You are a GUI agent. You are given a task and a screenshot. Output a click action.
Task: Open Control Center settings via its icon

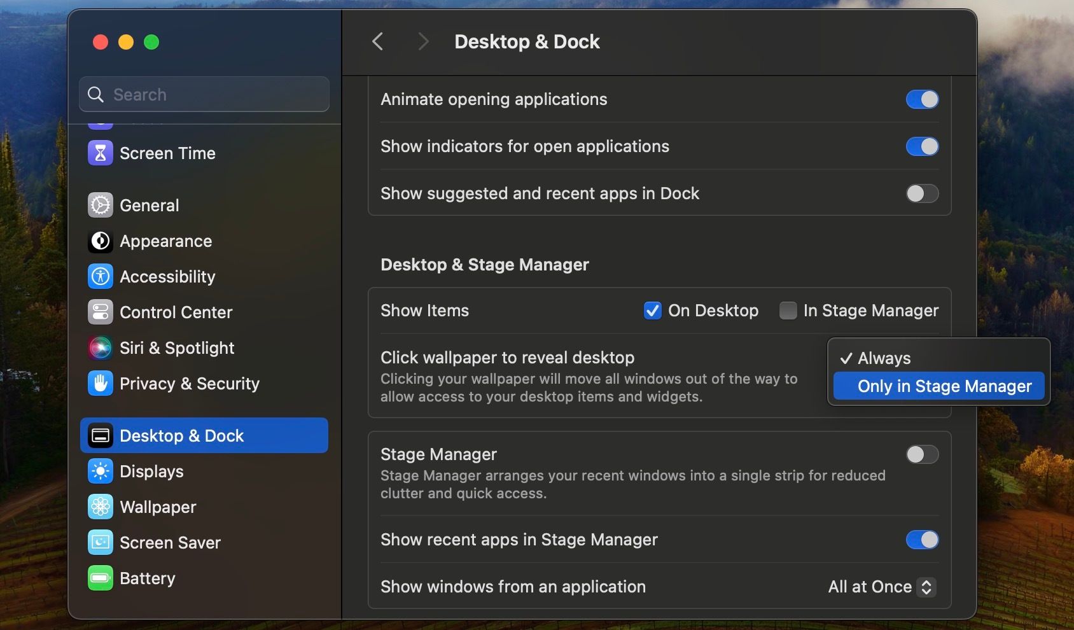pyautogui.click(x=100, y=312)
